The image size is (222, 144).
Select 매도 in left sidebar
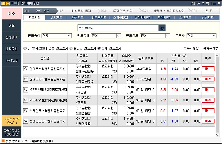(x=12, y=25)
